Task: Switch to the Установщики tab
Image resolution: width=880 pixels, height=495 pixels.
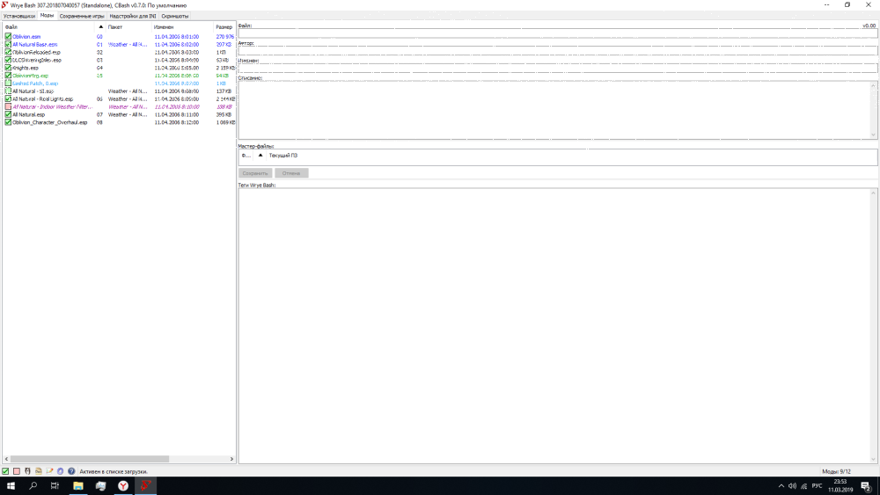Action: coord(19,16)
